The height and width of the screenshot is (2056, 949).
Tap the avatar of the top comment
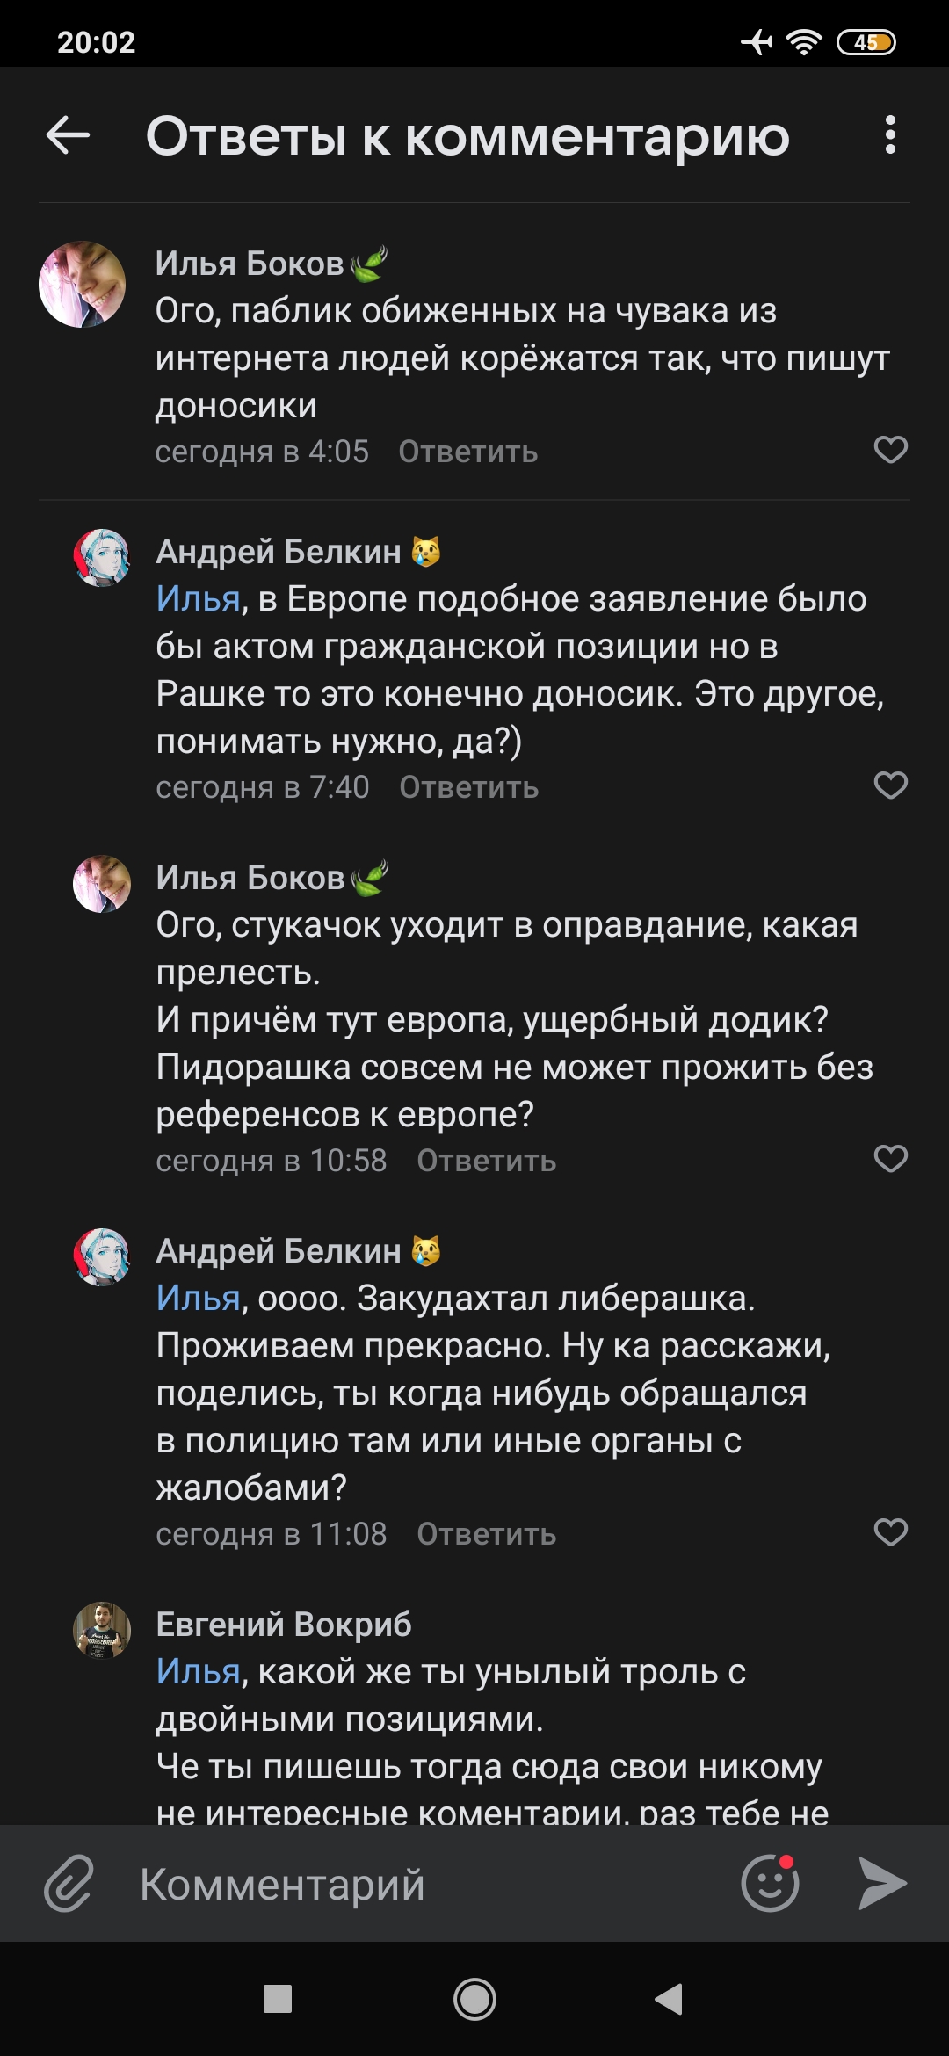[x=83, y=285]
